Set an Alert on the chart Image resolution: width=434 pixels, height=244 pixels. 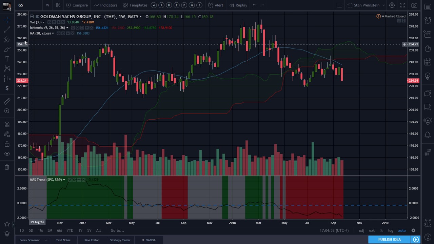coord(216,5)
